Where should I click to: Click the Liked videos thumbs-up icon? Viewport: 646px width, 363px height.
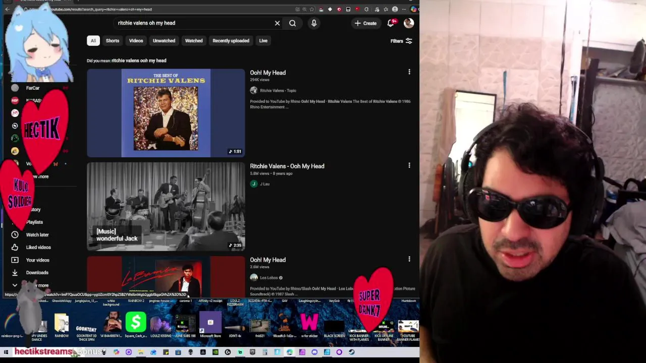pos(15,248)
